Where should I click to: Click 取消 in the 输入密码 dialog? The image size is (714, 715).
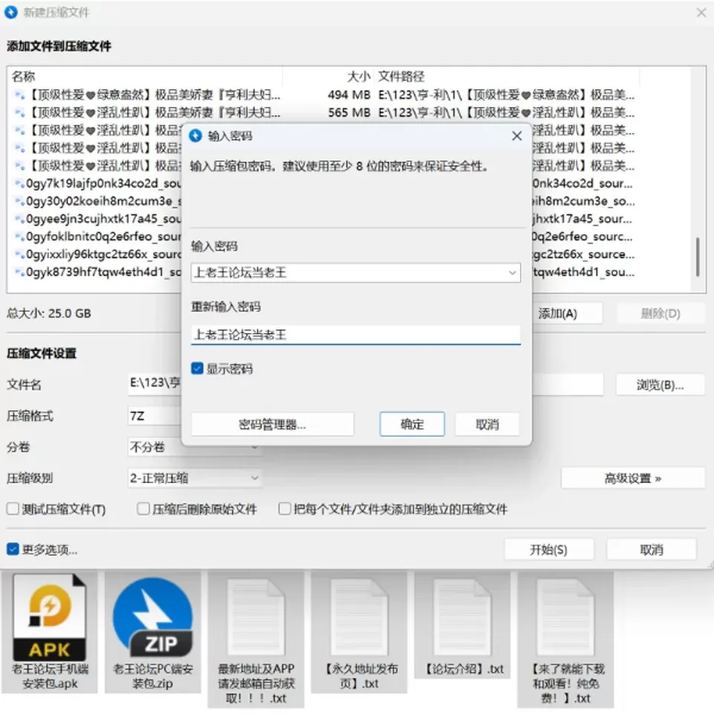point(487,424)
